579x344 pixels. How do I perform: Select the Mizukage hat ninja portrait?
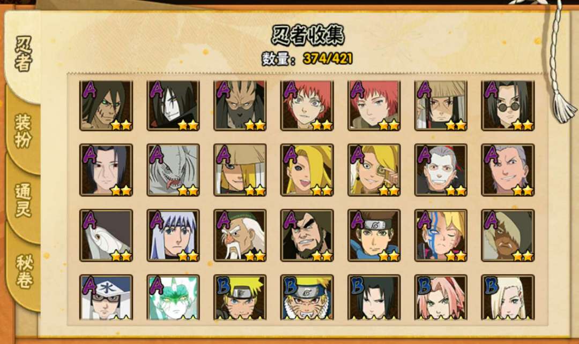(x=106, y=297)
